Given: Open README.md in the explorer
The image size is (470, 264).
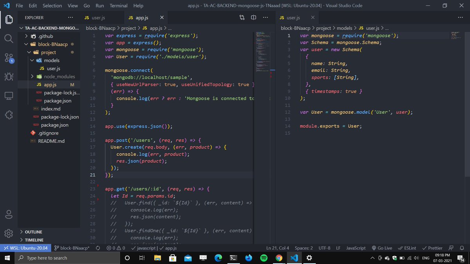Looking at the screenshot, I should point(49,141).
